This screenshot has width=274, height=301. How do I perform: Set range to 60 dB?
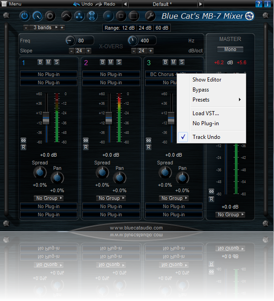click(162, 28)
